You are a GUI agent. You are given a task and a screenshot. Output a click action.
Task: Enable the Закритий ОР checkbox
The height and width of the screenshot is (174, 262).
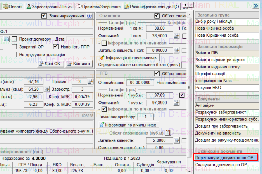click(14, 47)
